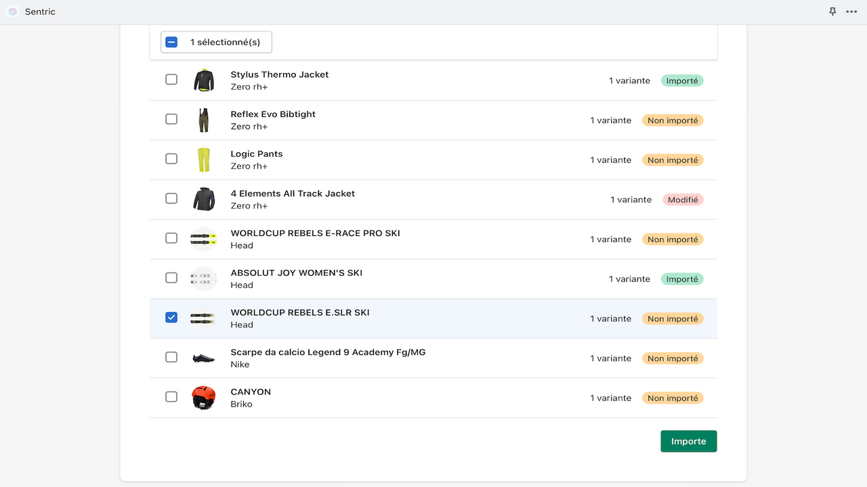Check the WORLDCUP REBELS E-RACE PRO SKI checkbox
The height and width of the screenshot is (487, 867).
coord(171,238)
